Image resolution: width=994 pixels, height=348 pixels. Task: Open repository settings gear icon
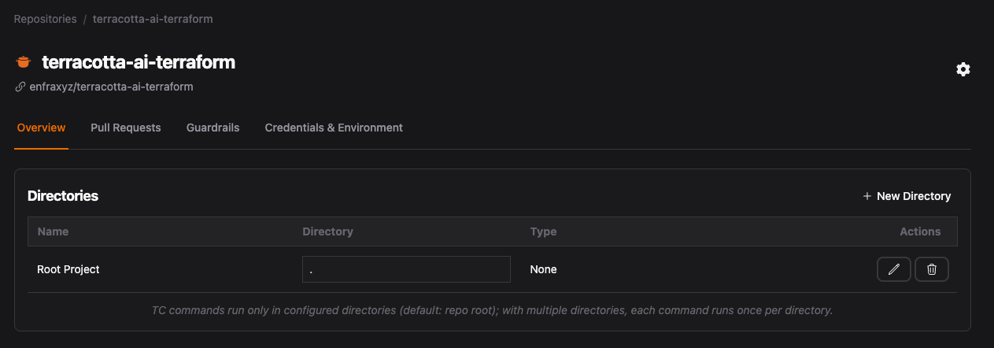(x=963, y=69)
